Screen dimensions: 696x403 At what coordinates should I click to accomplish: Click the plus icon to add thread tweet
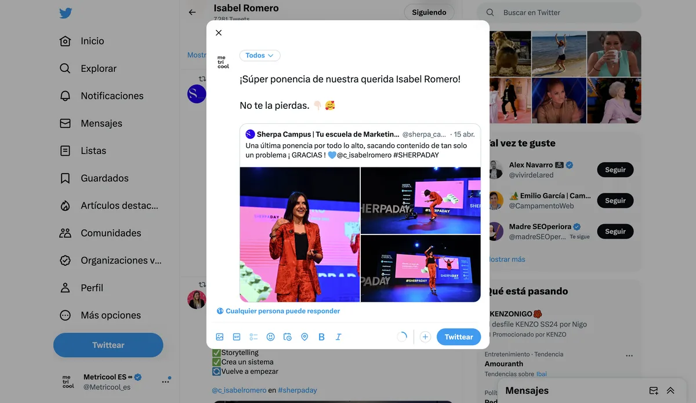[x=425, y=337]
